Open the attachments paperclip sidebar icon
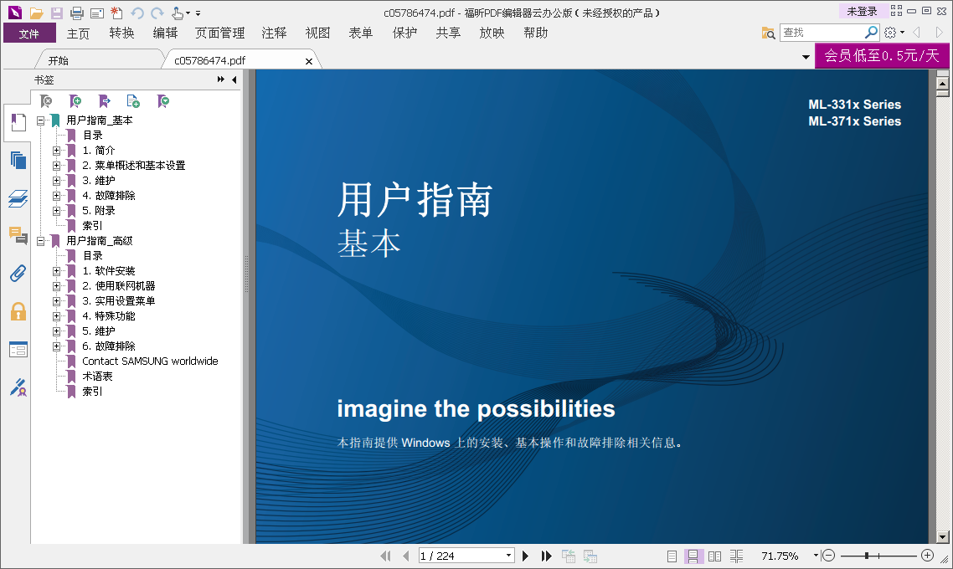 click(18, 274)
